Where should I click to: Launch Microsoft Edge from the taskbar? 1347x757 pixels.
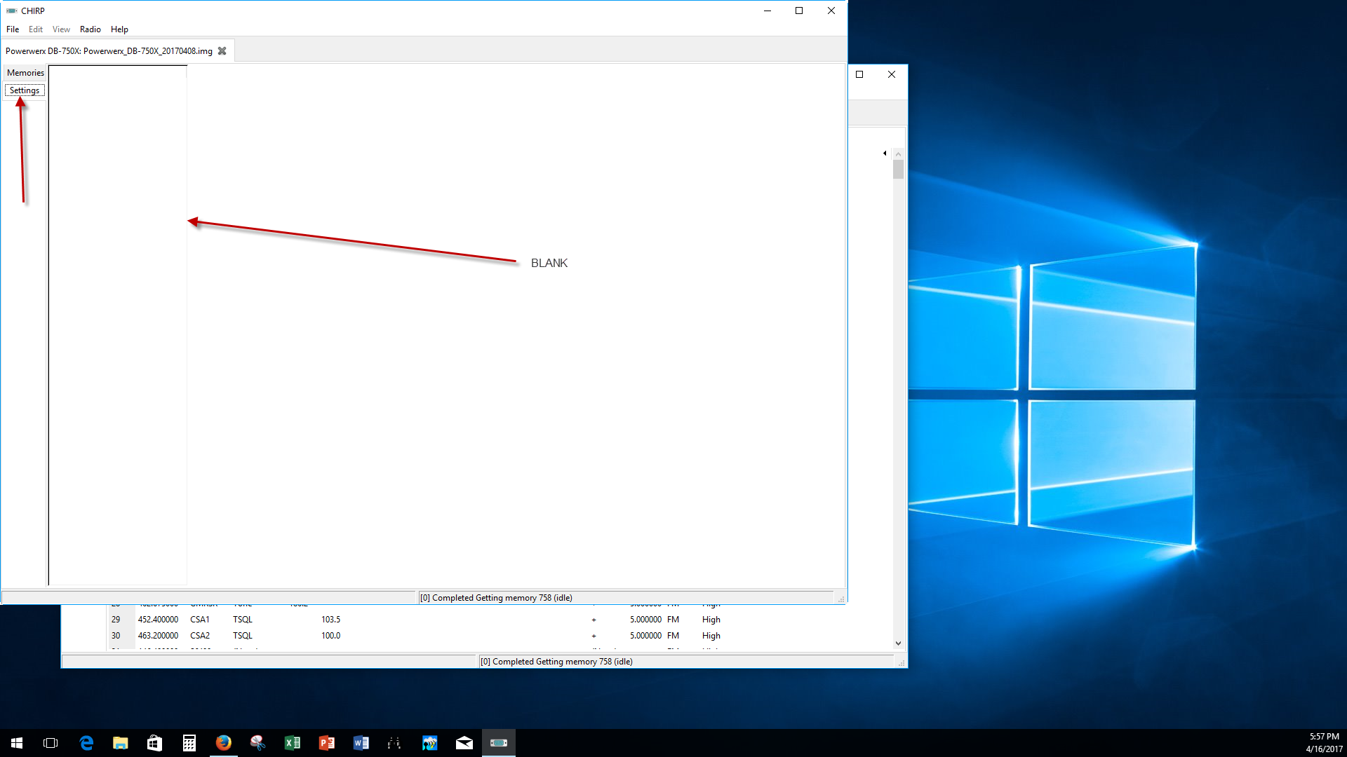[x=86, y=743]
